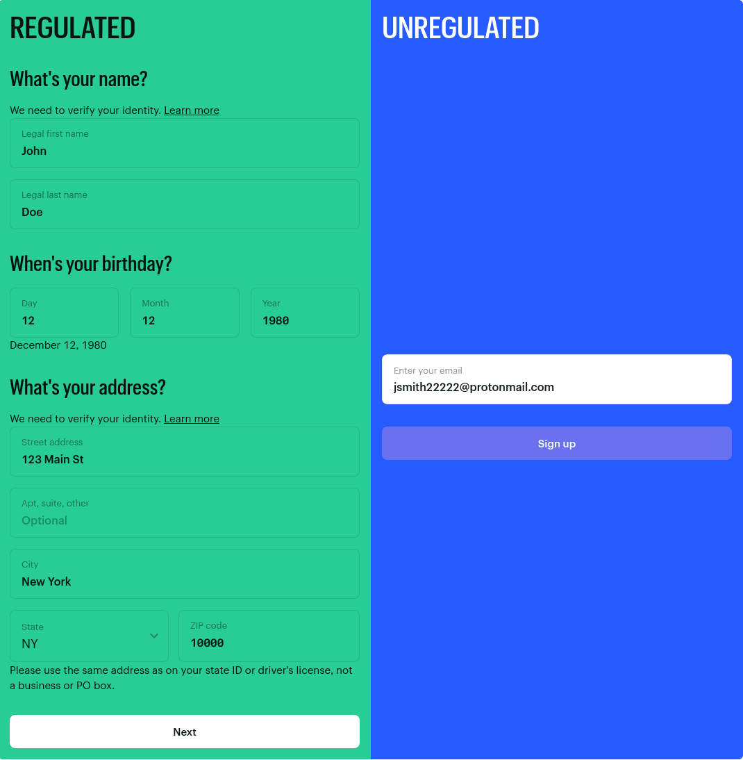Click the state ID notice text below ZIP code
This screenshot has height=760, width=743.
click(181, 677)
